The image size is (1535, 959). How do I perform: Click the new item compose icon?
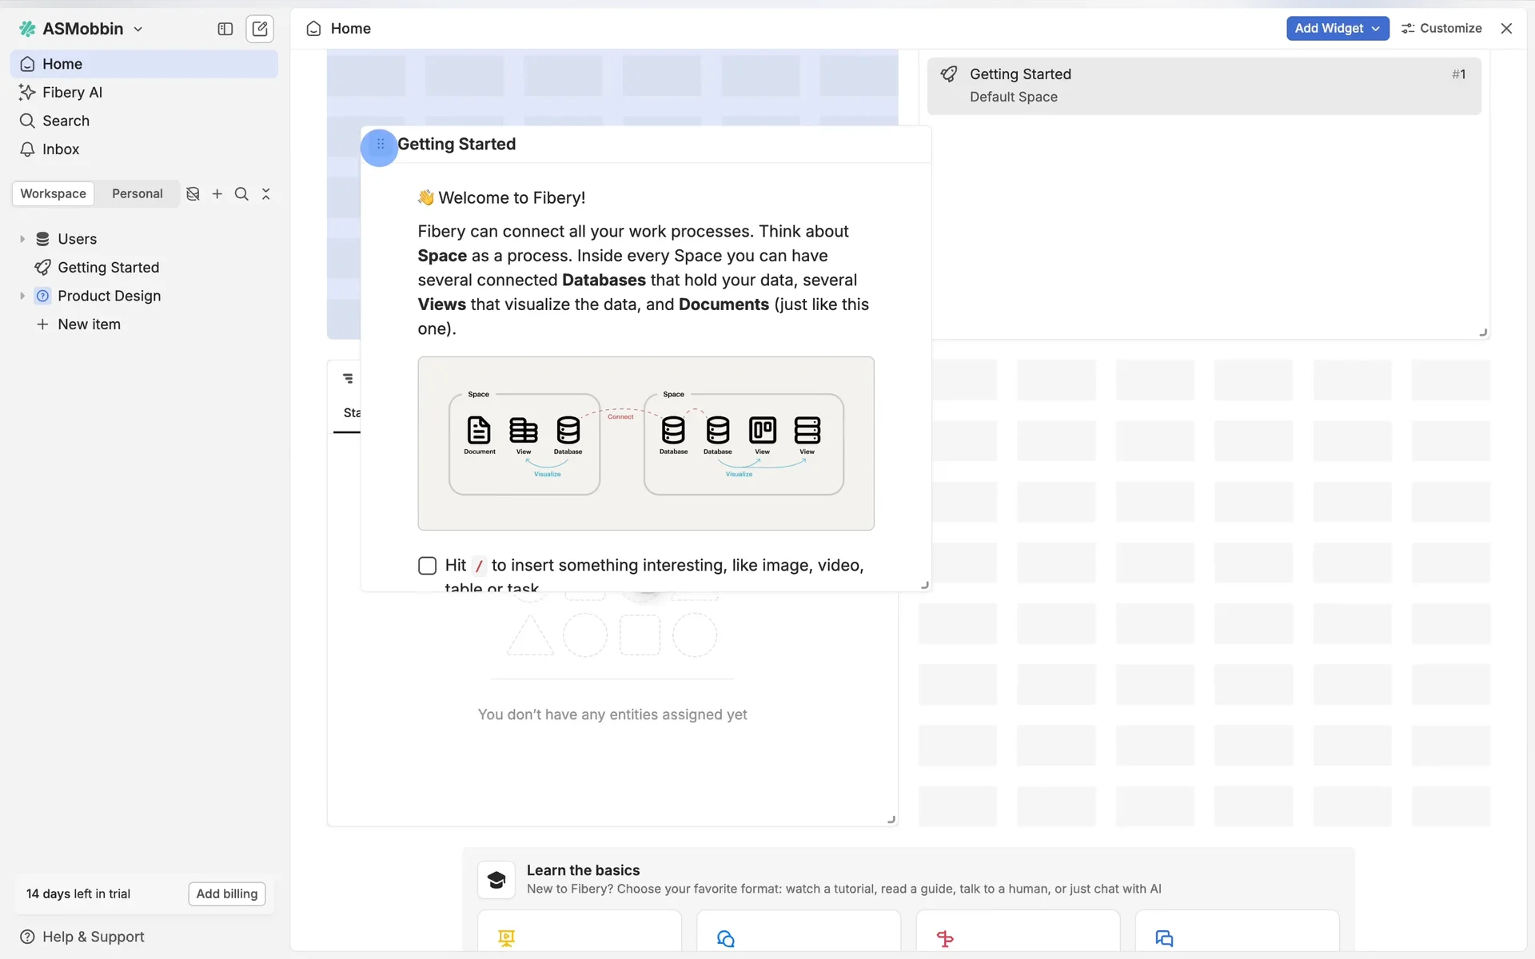[x=260, y=29]
